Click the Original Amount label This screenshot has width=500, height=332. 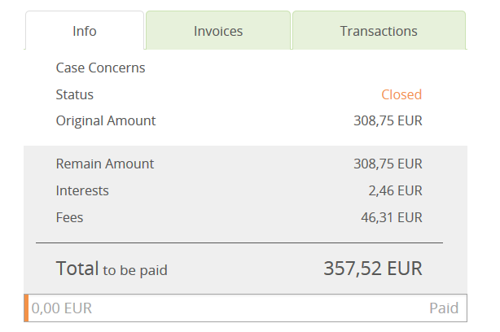pyautogui.click(x=106, y=120)
